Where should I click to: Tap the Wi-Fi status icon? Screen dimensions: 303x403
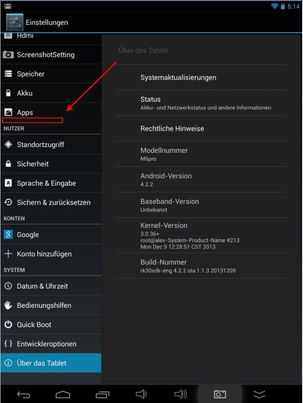pyautogui.click(x=275, y=6)
